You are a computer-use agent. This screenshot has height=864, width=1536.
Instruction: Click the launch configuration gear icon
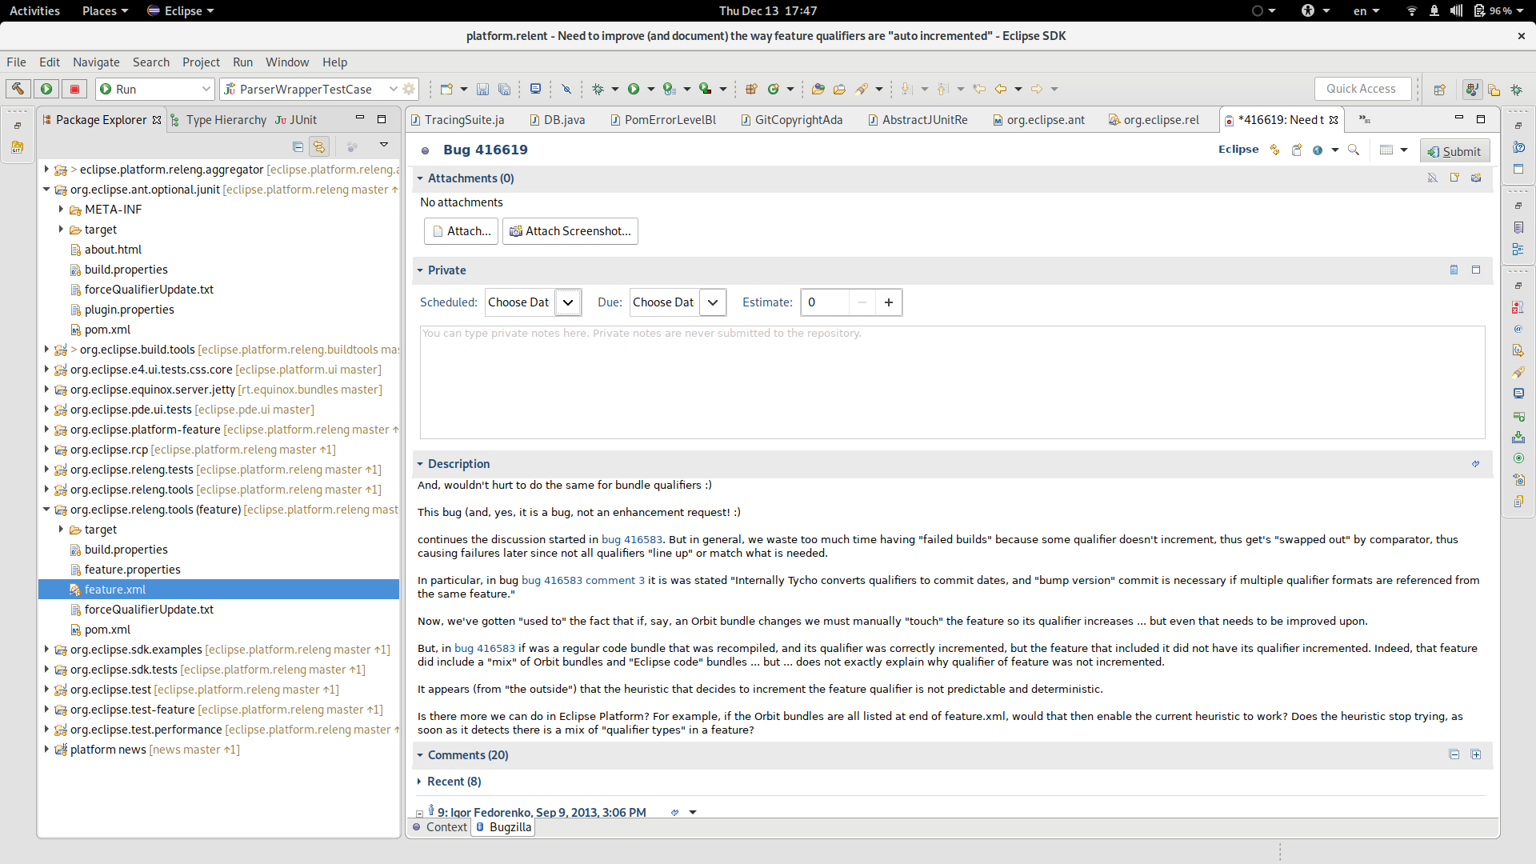point(409,89)
